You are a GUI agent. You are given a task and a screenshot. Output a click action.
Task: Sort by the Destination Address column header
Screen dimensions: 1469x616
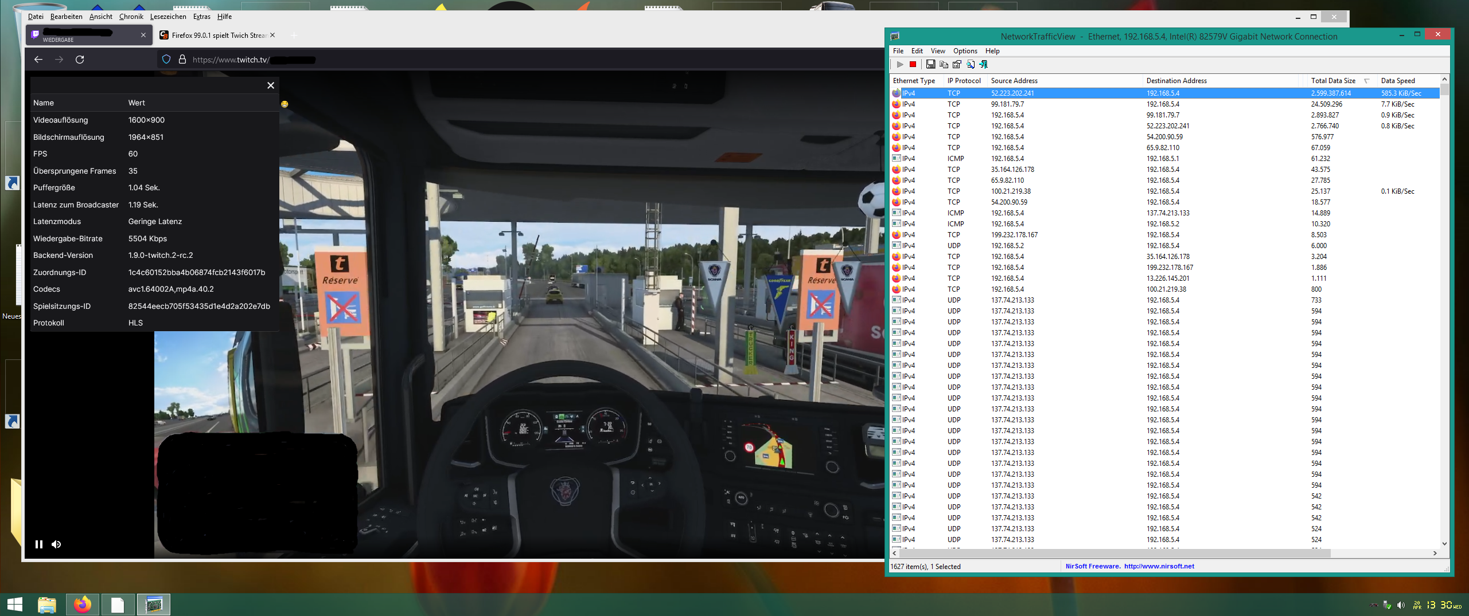point(1221,81)
